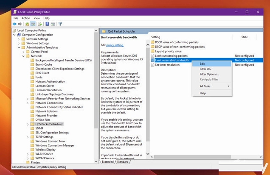Select the Wireless Display folder
This screenshot has width=270, height=175.
point(45,150)
